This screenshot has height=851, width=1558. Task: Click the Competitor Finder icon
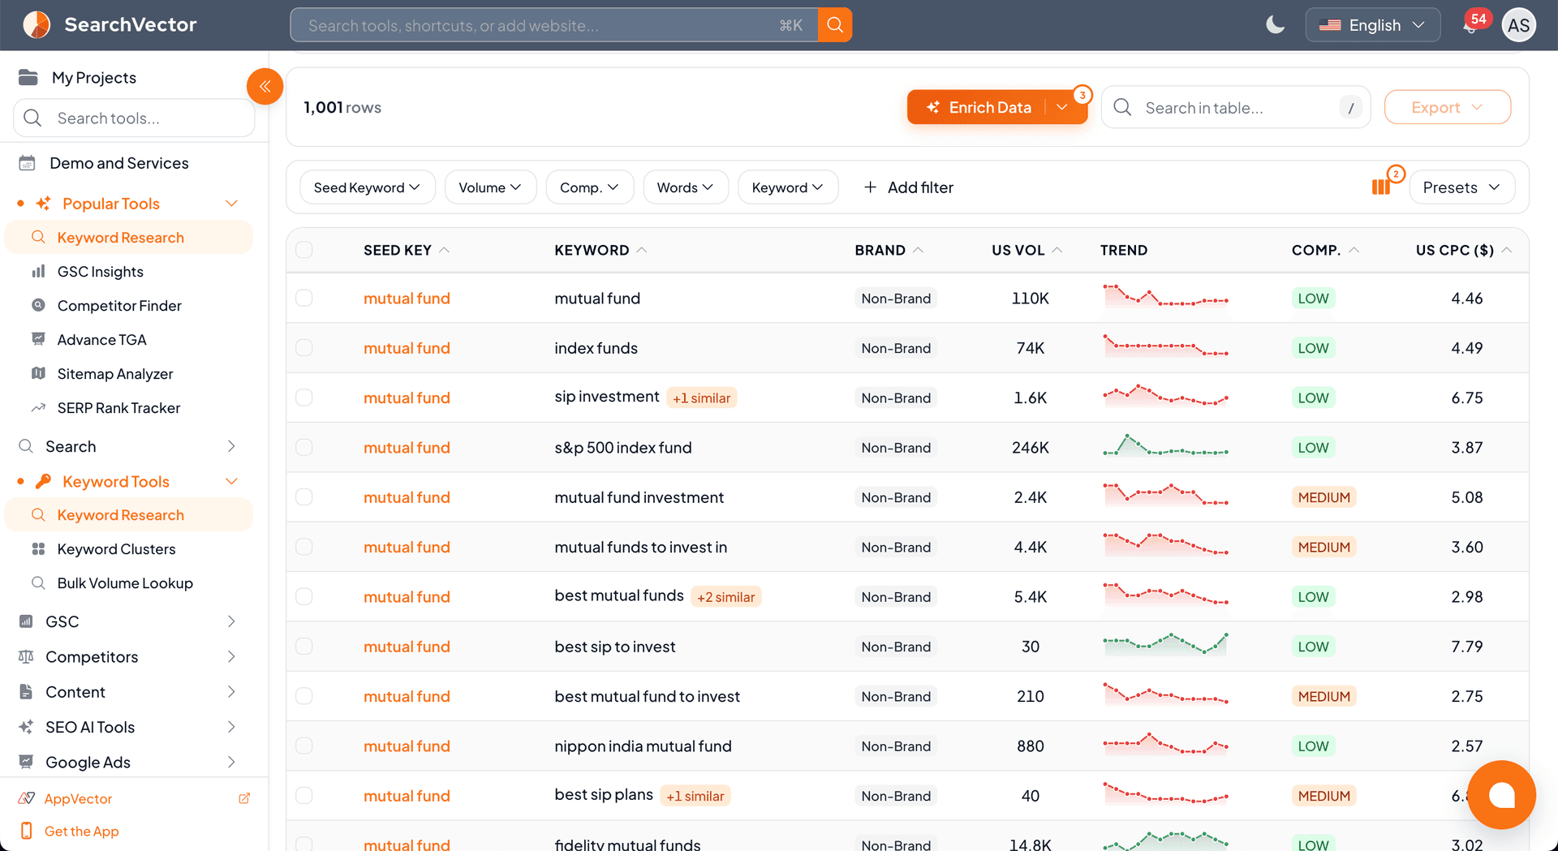[x=38, y=305]
